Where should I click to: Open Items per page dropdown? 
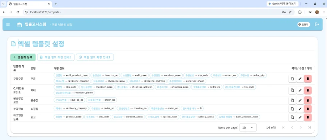248,127
